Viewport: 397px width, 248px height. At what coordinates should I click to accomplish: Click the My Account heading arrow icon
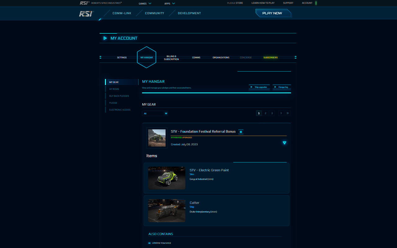click(x=105, y=38)
